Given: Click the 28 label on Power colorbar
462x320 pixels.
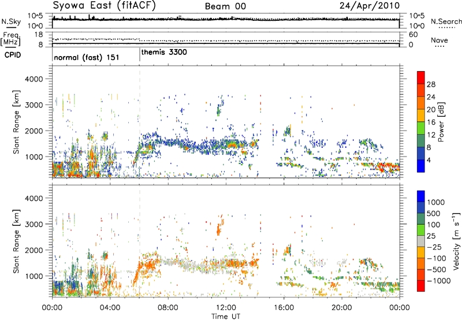Looking at the screenshot, I should [x=431, y=84].
